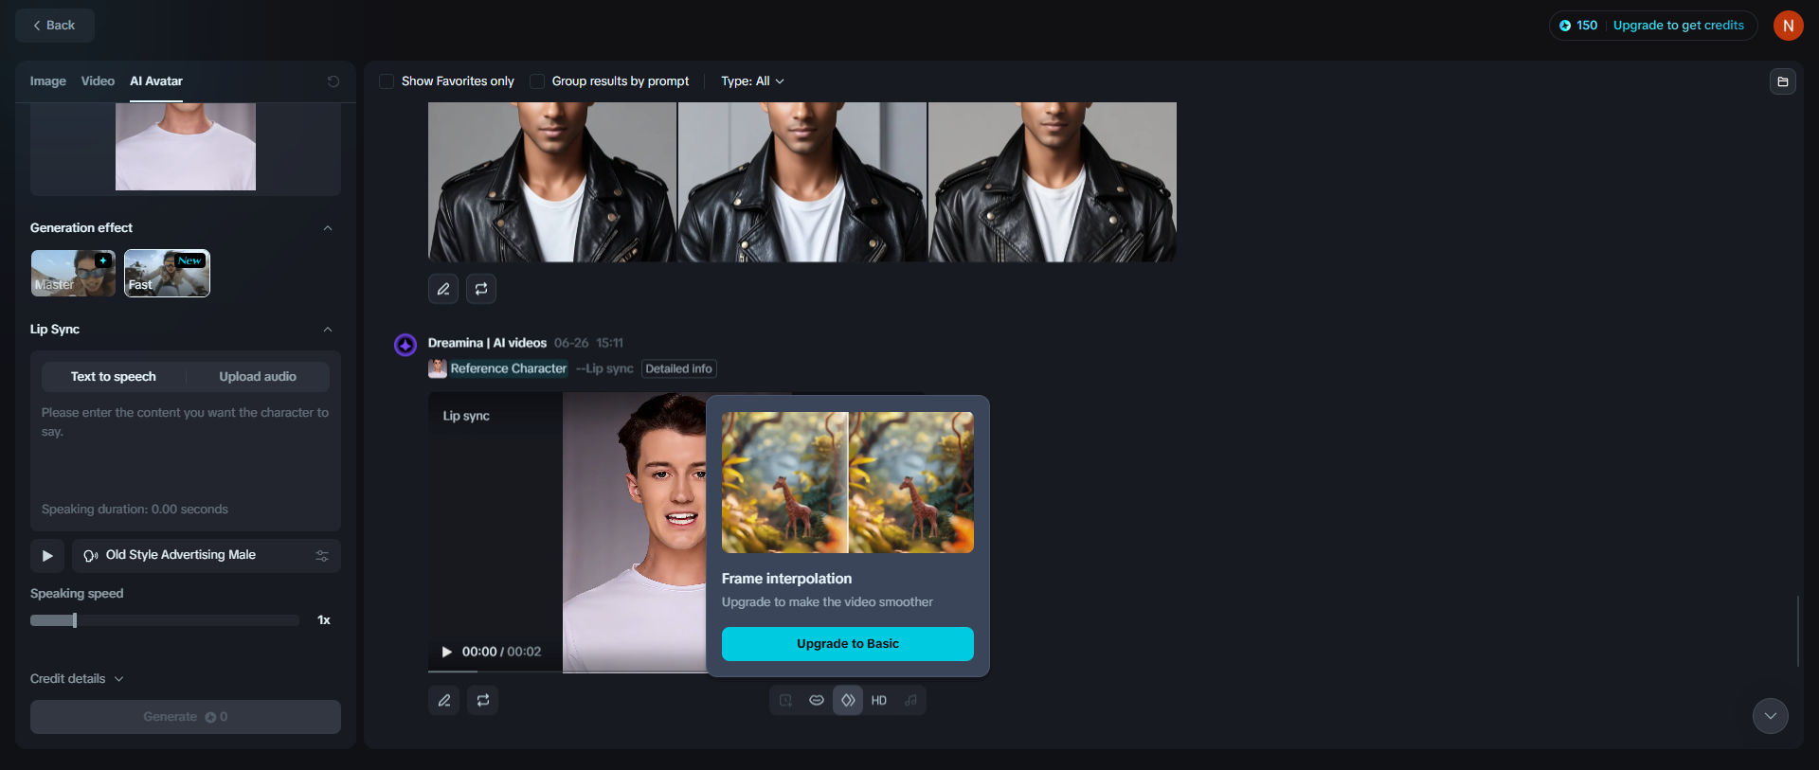The image size is (1819, 770).
Task: Click the Frame interpolation heading
Action: click(x=786, y=579)
